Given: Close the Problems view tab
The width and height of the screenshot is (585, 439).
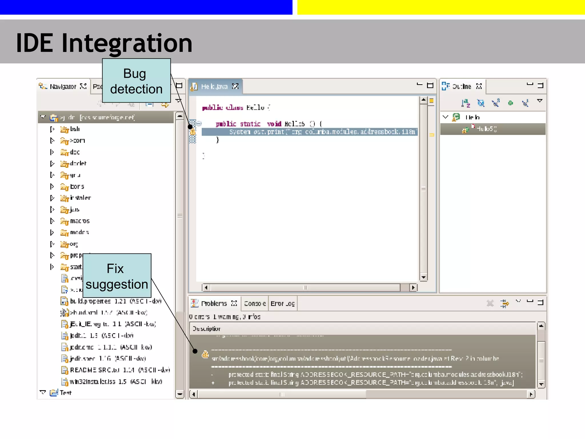Looking at the screenshot, I should (x=234, y=303).
